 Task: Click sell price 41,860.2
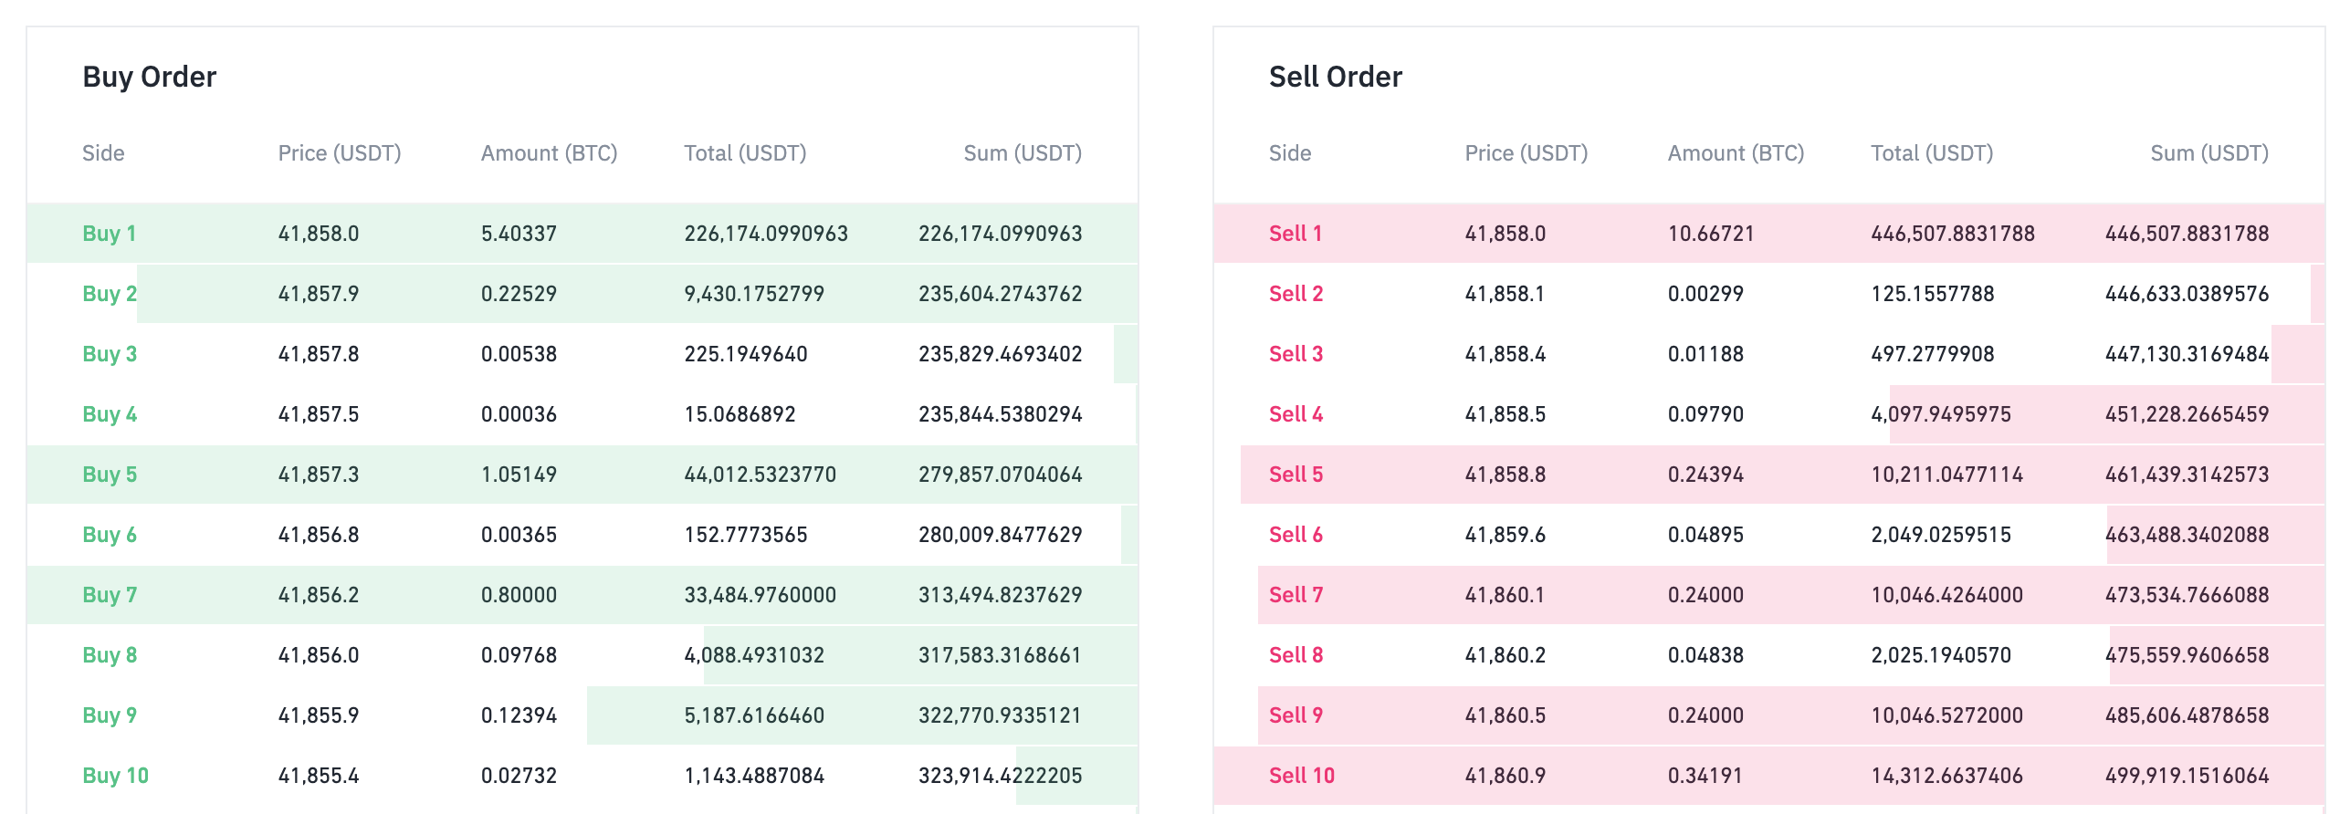click(1505, 655)
